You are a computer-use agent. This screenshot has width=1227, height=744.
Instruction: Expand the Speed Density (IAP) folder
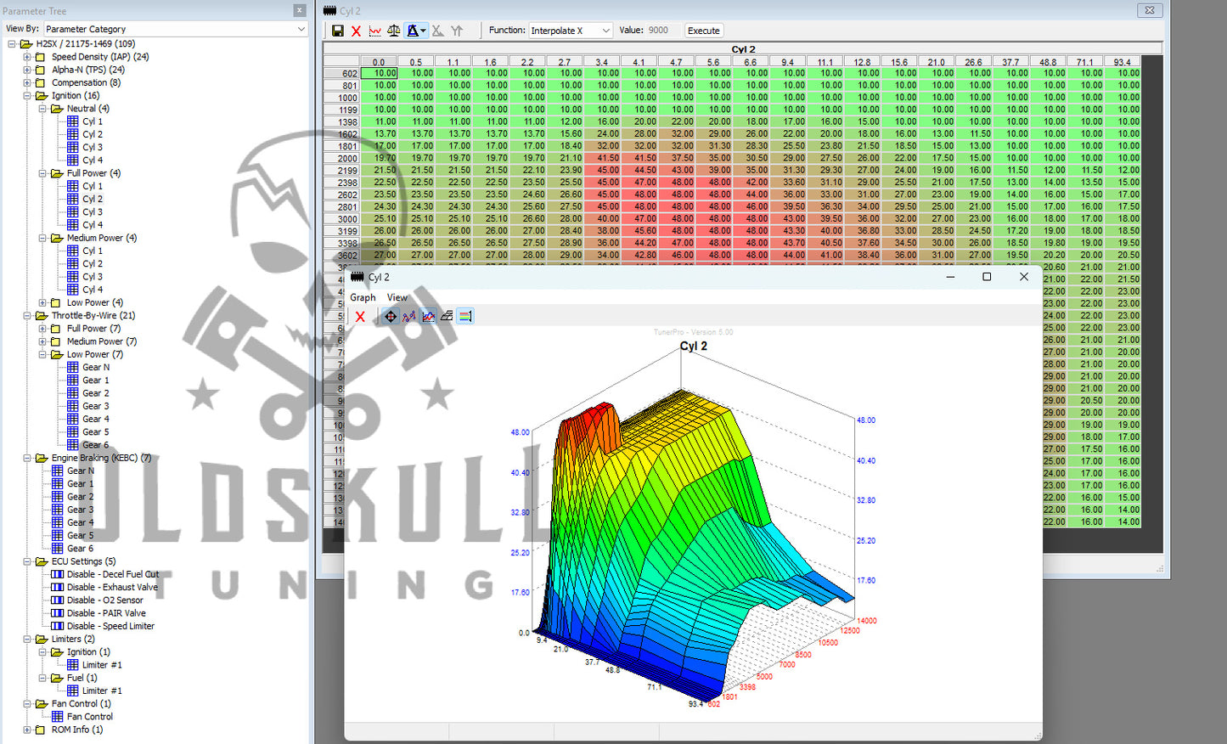[27, 57]
